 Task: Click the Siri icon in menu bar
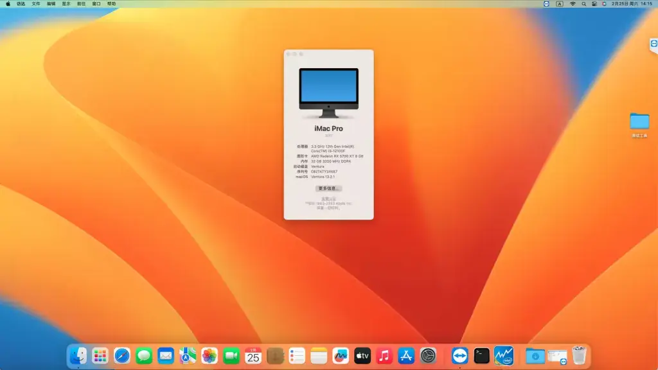point(604,4)
